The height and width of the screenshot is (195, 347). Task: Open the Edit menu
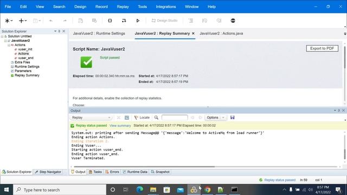coord(23,6)
